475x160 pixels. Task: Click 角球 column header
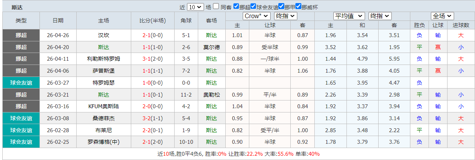pyautogui.click(x=186, y=20)
